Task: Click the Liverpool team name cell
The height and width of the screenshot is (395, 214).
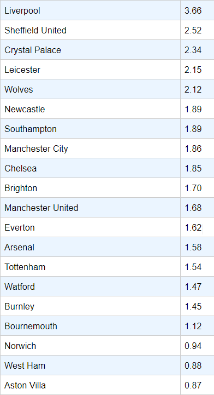Action: click(90, 10)
